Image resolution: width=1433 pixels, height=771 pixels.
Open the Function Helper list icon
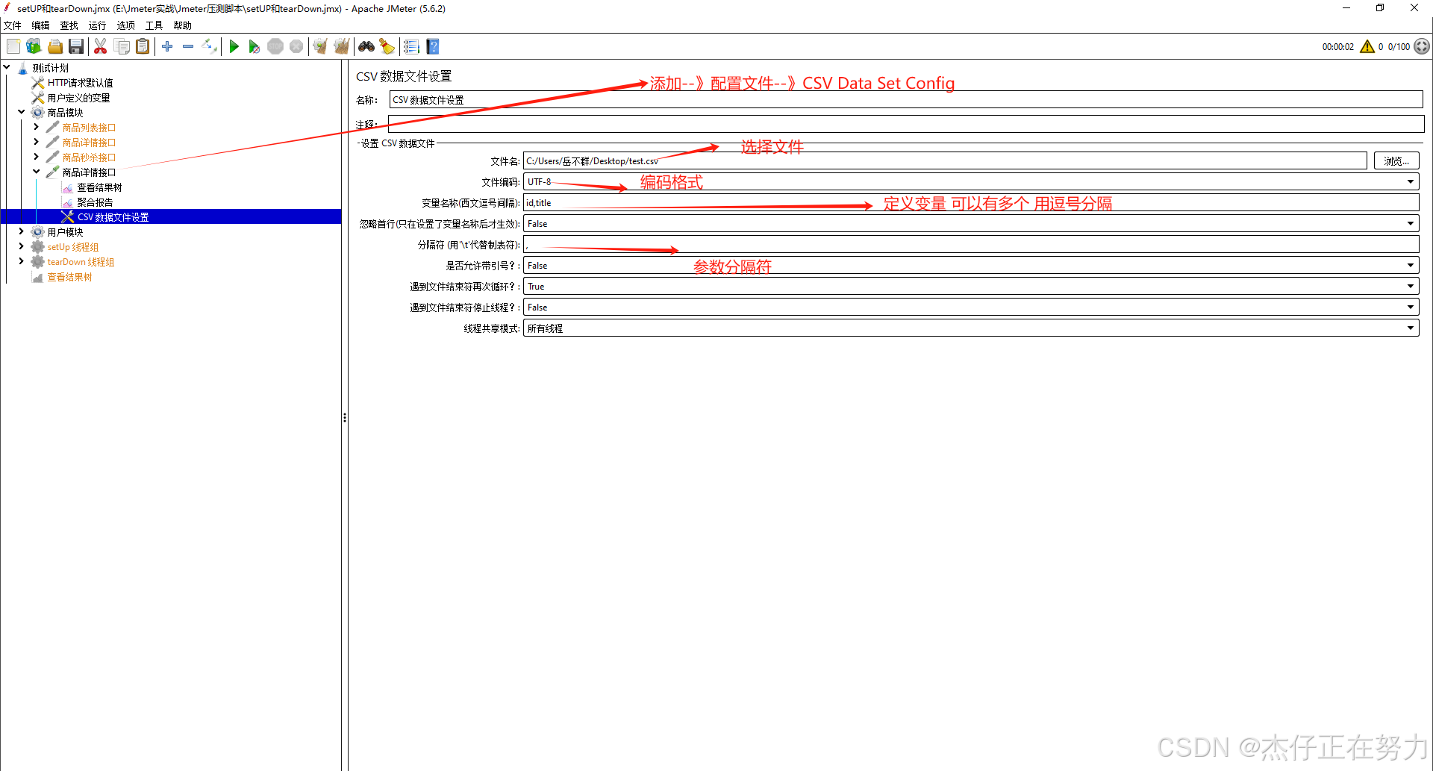coord(411,46)
